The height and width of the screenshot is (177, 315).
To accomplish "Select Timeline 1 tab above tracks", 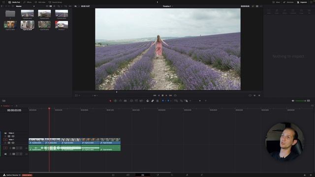I will click(6, 106).
